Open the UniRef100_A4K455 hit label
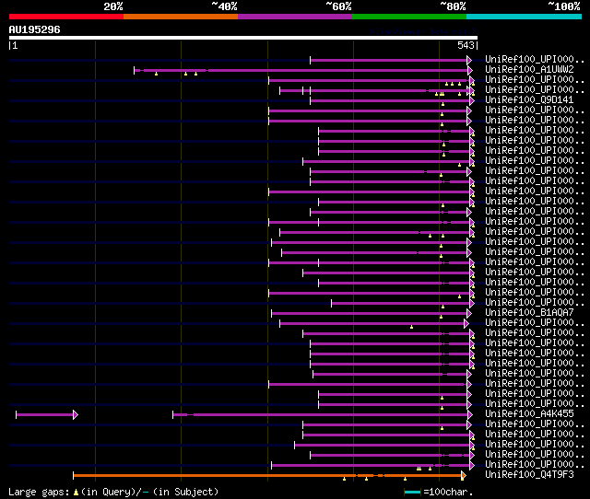This screenshot has height=499, width=590. point(529,413)
